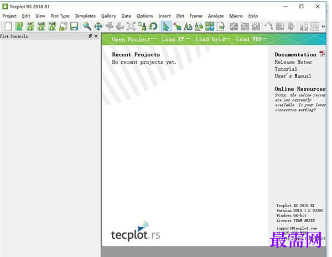Screen dimensions: 332x257
Task: Open the Macro menu
Action: point(236,16)
